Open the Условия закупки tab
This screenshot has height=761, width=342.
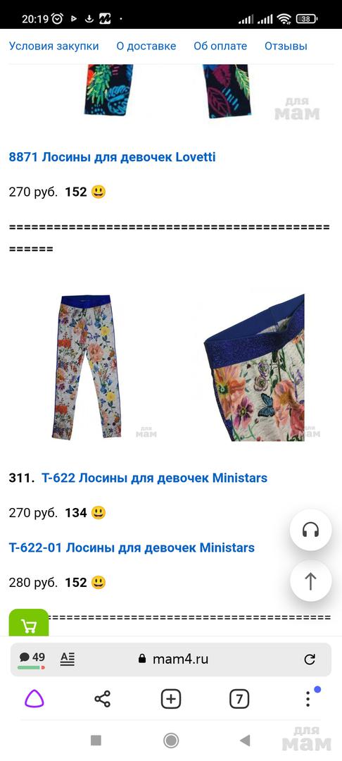[53, 46]
